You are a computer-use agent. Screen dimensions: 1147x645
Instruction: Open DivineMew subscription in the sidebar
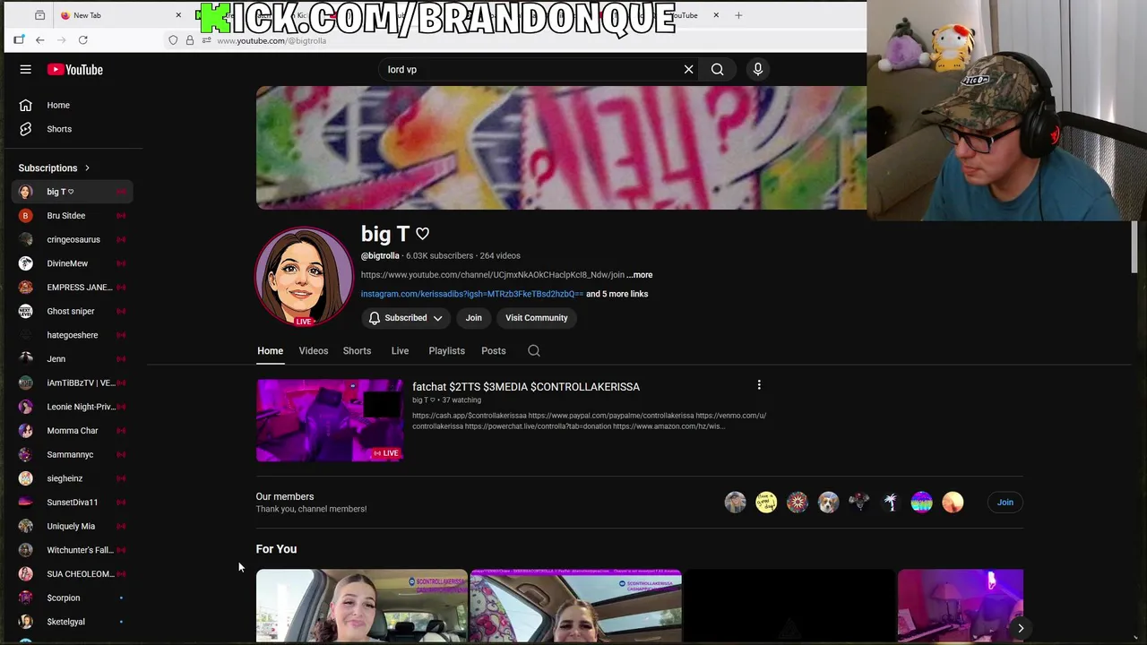click(x=72, y=263)
